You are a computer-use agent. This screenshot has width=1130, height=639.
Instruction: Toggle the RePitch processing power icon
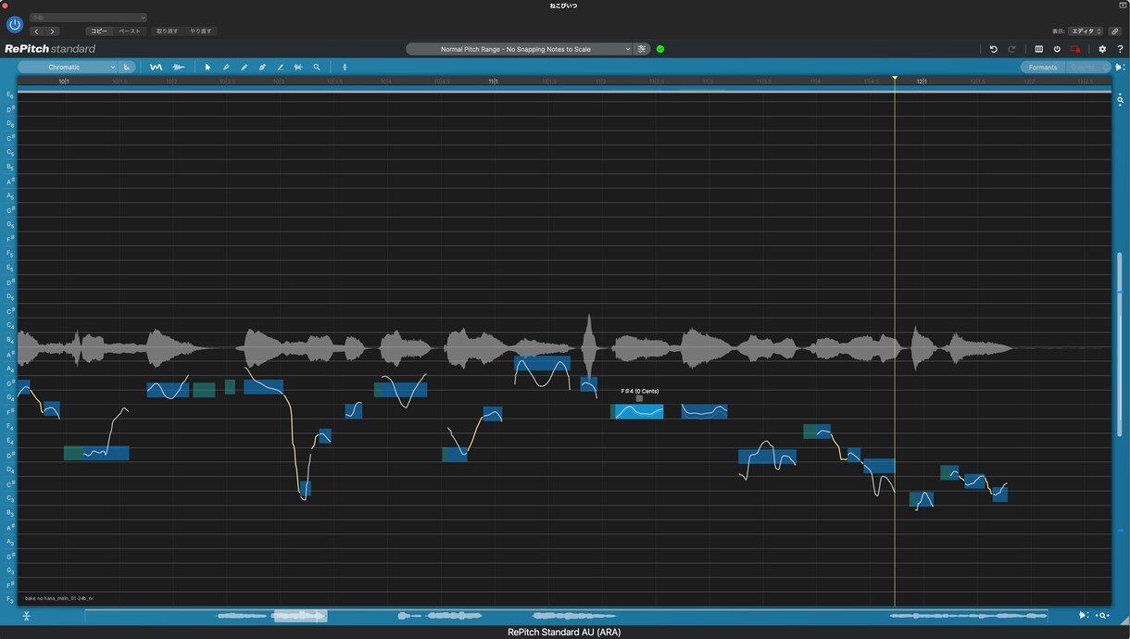pyautogui.click(x=1057, y=49)
